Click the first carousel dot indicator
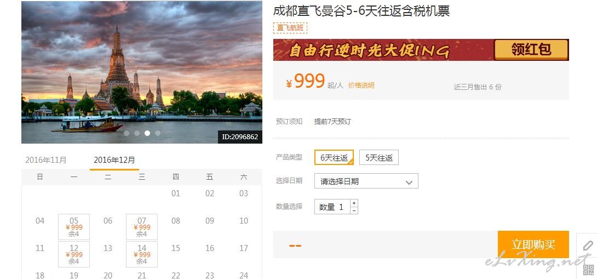The height and width of the screenshot is (279, 597). (127, 133)
